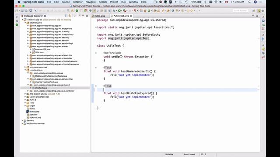Maximize the editor area icon
280x157 pixels.
257,16
